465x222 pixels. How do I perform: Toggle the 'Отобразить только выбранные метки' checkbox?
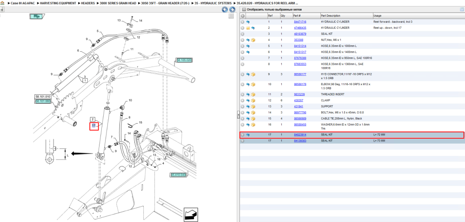click(x=244, y=9)
